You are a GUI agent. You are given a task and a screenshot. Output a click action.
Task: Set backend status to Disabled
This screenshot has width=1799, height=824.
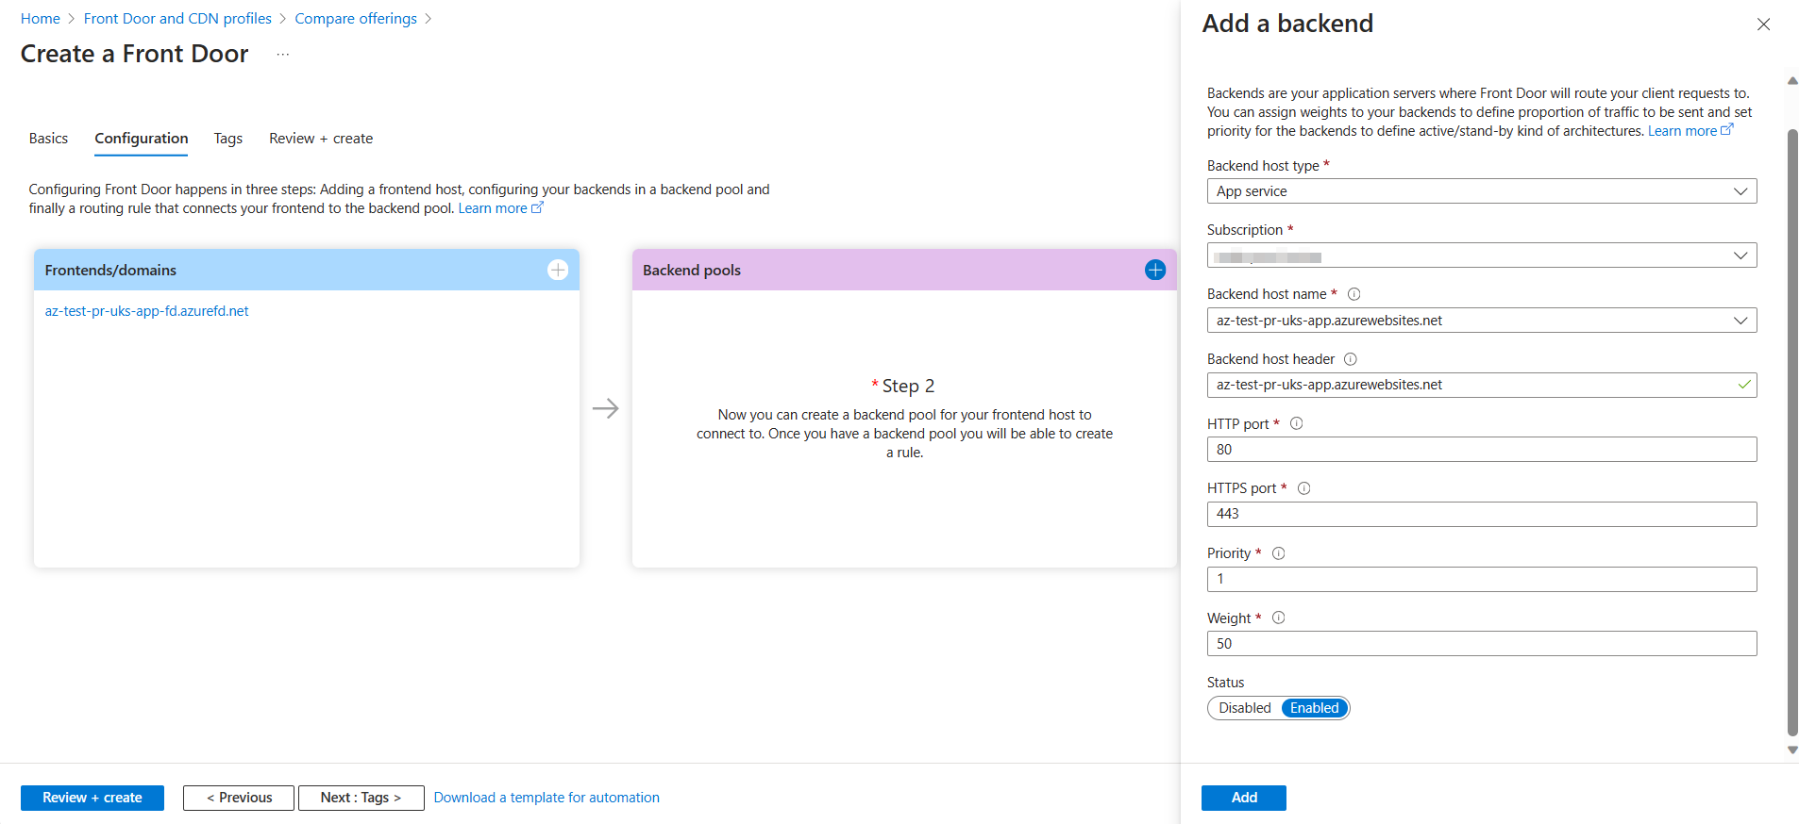(1244, 708)
